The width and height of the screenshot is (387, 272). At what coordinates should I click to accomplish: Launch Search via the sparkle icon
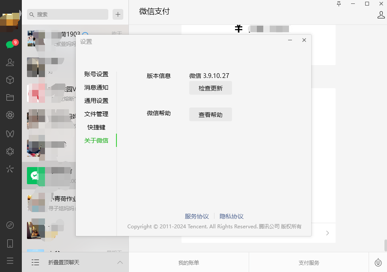tap(11, 169)
